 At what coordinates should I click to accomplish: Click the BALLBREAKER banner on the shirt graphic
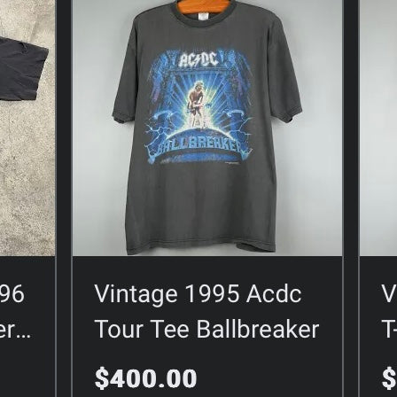[x=198, y=146]
